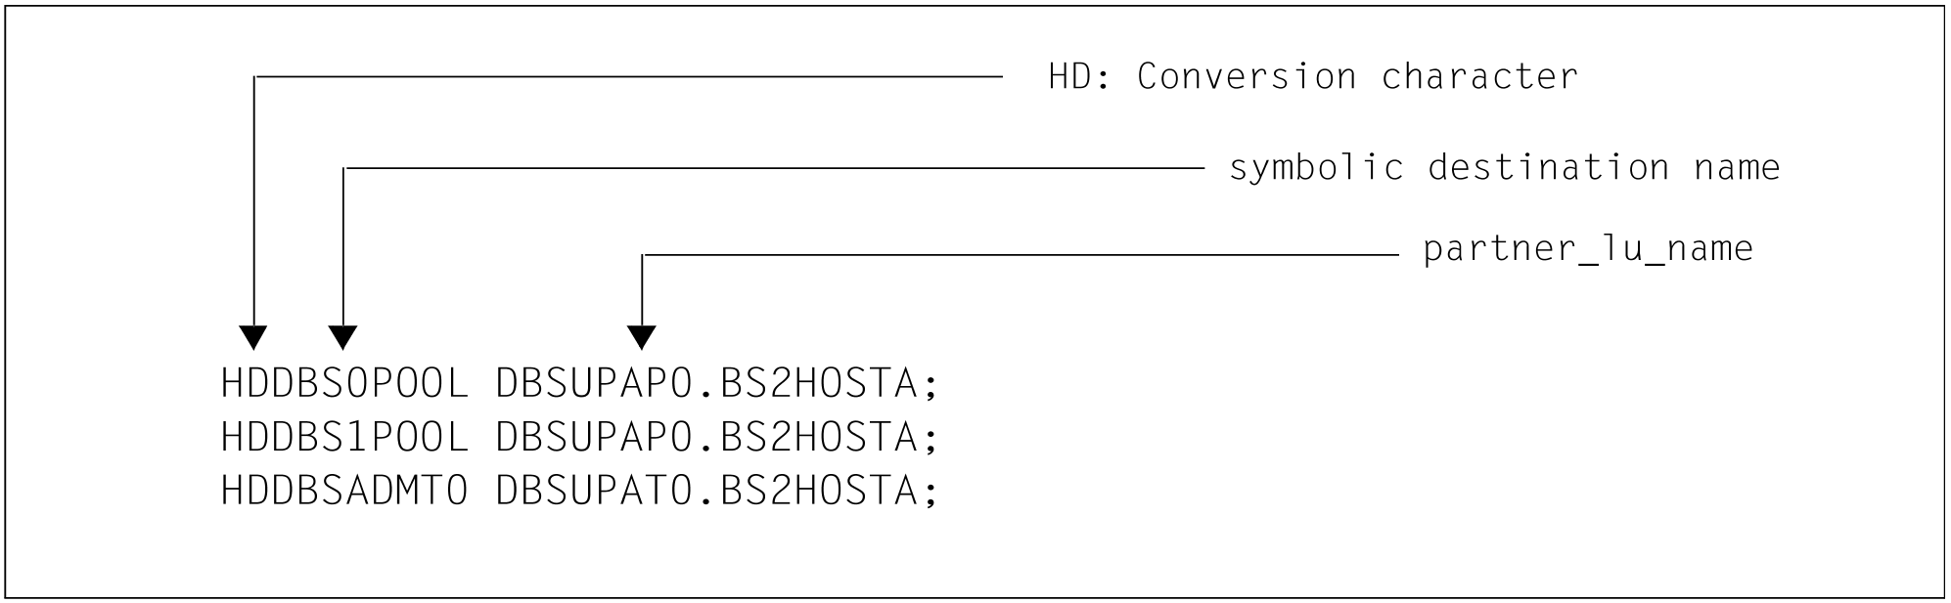Click the HDDBS0POOL entry
The height and width of the screenshot is (603, 1951).
point(344,384)
